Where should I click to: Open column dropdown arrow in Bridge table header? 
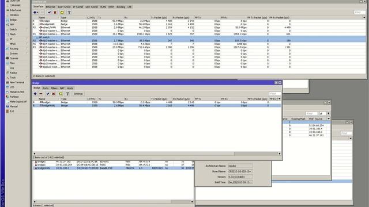(x=279, y=99)
